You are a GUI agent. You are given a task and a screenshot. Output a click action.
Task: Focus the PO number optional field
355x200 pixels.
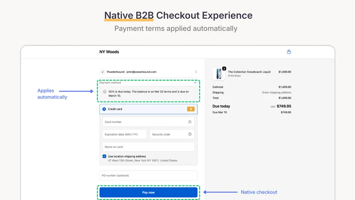pyautogui.click(x=149, y=176)
